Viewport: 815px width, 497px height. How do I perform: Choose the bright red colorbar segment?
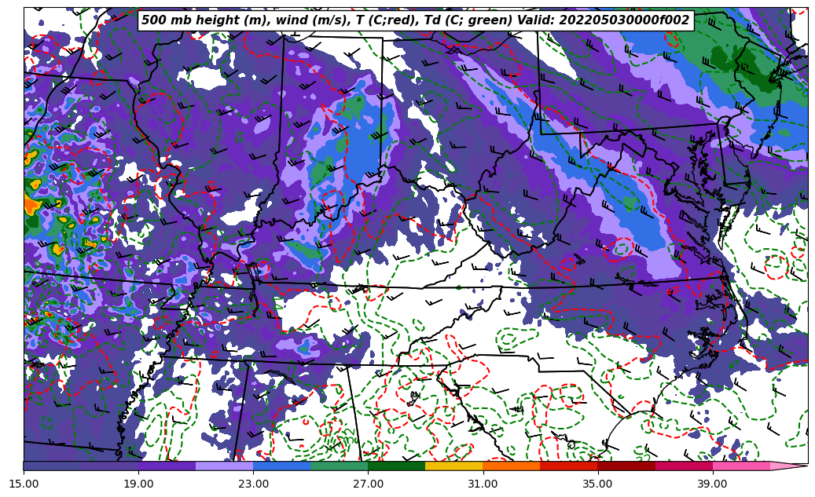[568, 466]
